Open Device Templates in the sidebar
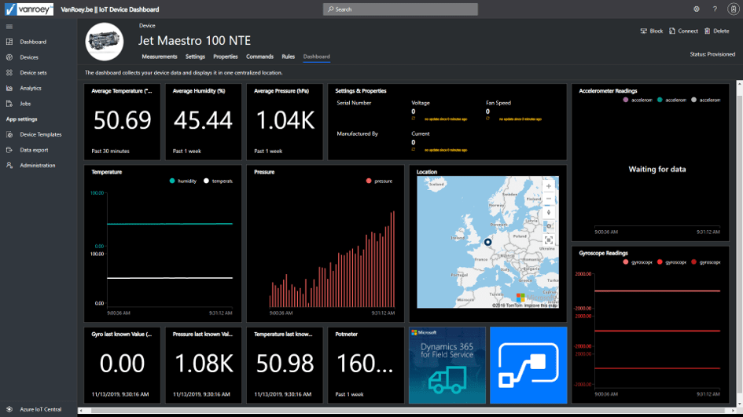 pos(41,134)
